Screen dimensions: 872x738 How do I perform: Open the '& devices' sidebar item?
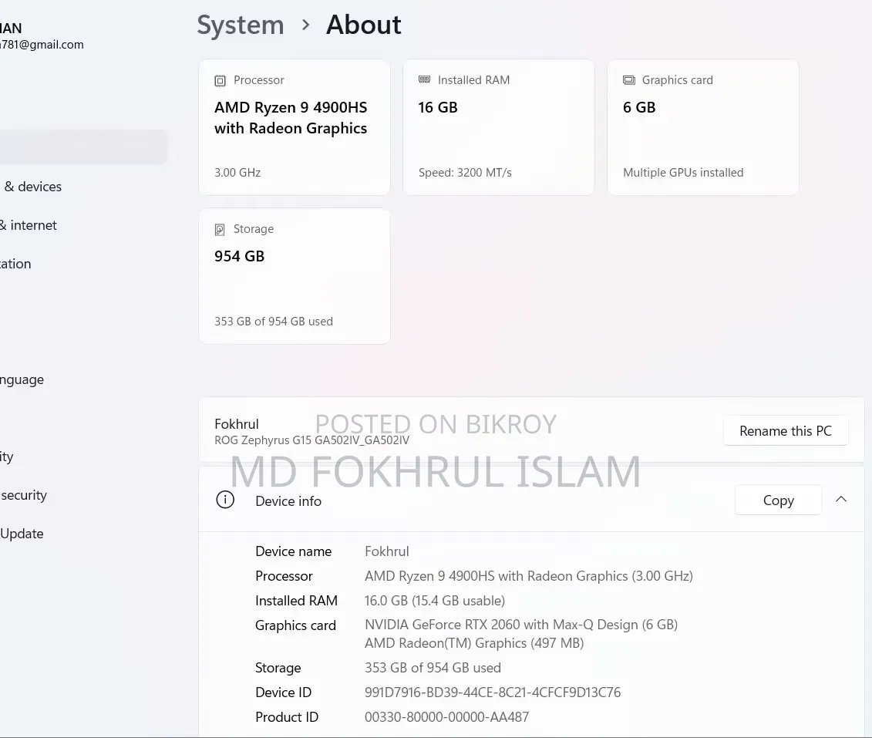(33, 187)
